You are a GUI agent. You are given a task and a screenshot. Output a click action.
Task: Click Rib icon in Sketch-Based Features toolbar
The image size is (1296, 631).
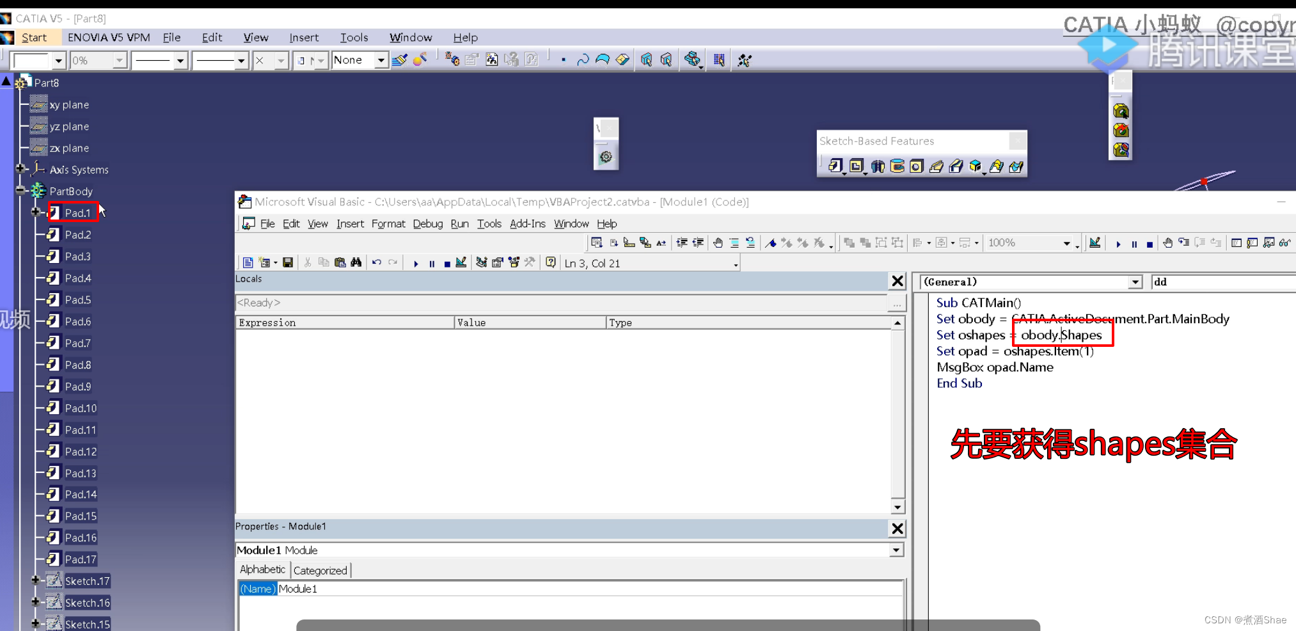click(936, 166)
